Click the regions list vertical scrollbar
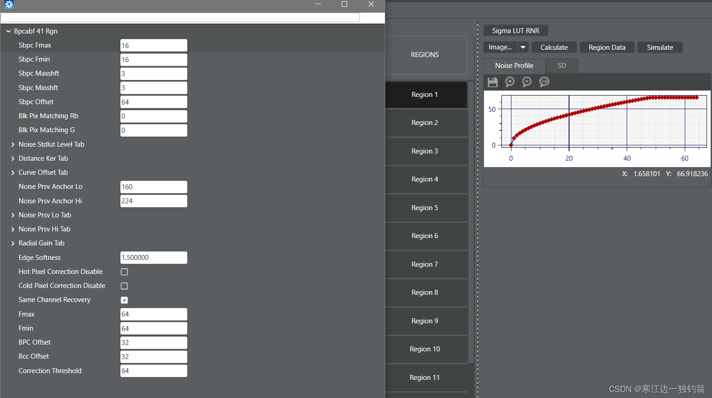Image resolution: width=712 pixels, height=398 pixels. 471,222
